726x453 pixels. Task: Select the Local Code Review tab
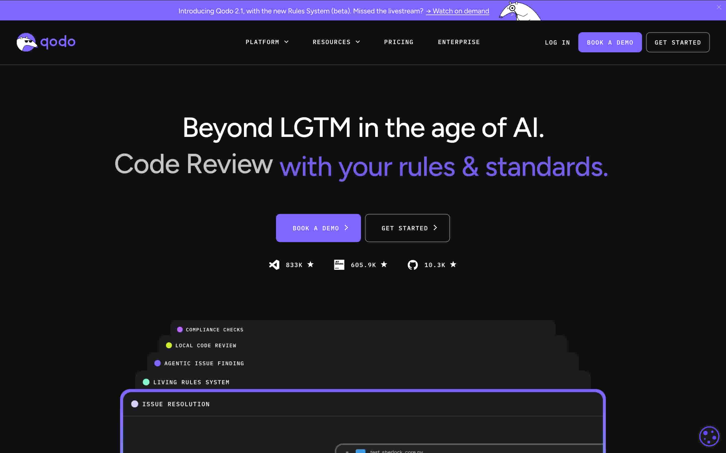coord(205,346)
